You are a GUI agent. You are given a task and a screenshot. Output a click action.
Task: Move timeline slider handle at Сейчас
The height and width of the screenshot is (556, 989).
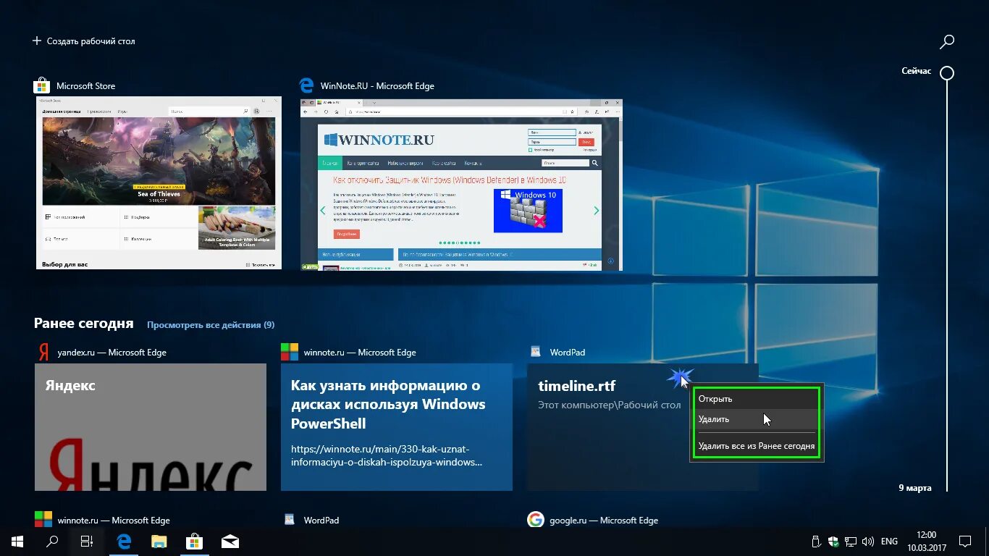[x=946, y=72]
